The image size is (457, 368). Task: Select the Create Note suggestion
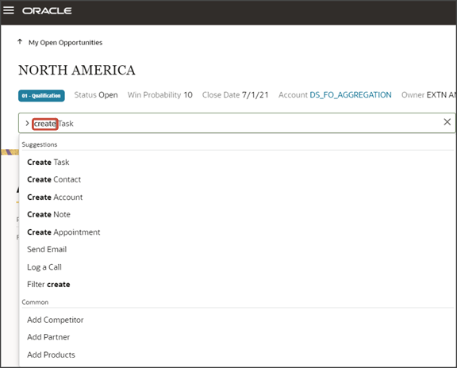click(48, 214)
